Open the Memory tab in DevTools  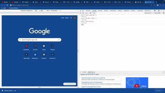pyautogui.click(x=120, y=11)
